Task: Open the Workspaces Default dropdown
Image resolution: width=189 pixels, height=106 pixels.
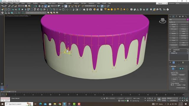Action: pos(182,3)
